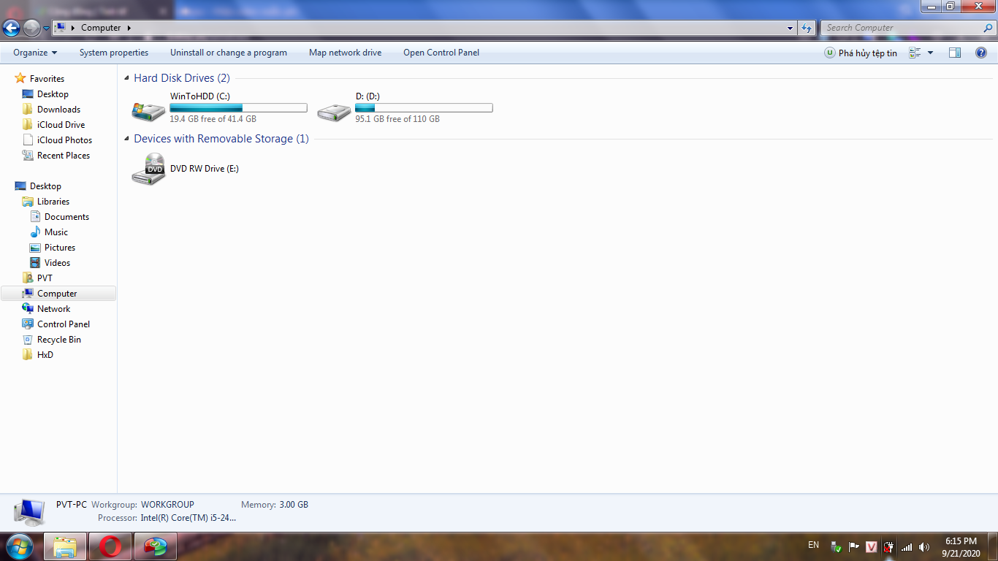This screenshot has height=561, width=998.
Task: Click the Windows Explorer taskbar icon
Action: click(65, 546)
